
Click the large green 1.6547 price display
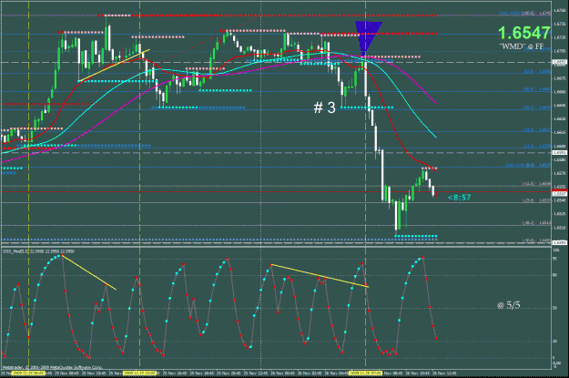(x=524, y=33)
